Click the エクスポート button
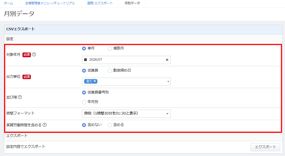The width and height of the screenshot is (285, 156). 265,147
